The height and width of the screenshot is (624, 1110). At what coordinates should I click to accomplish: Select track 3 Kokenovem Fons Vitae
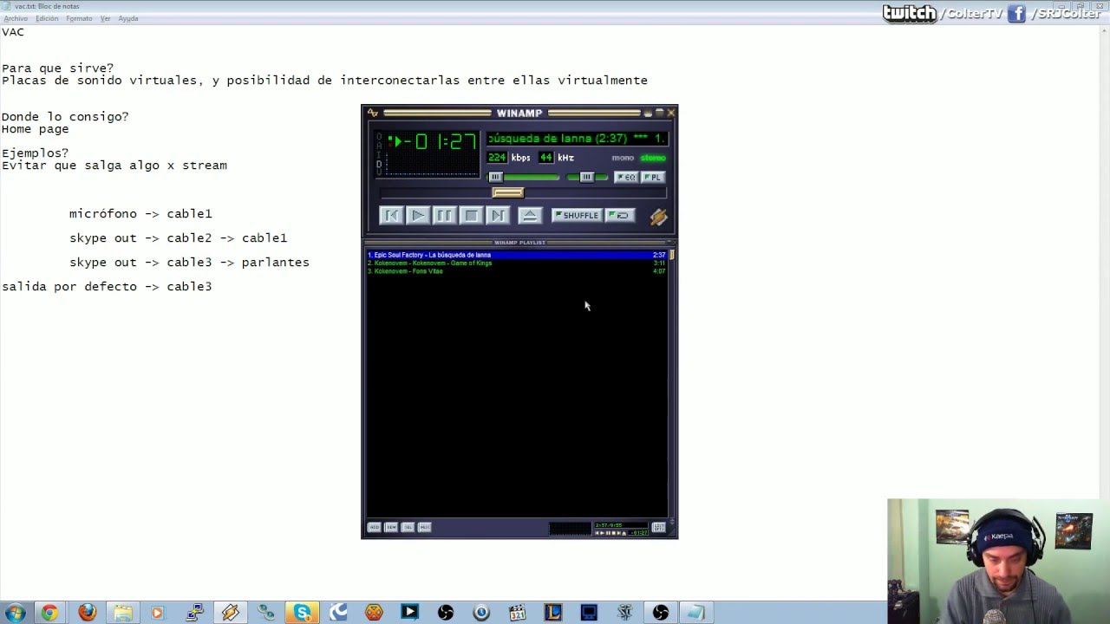coord(516,270)
